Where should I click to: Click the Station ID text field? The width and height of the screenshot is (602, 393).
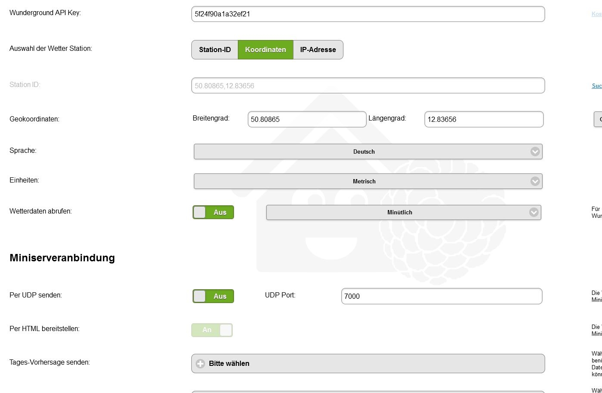pos(368,86)
